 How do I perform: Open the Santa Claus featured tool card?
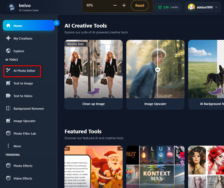point(94,167)
